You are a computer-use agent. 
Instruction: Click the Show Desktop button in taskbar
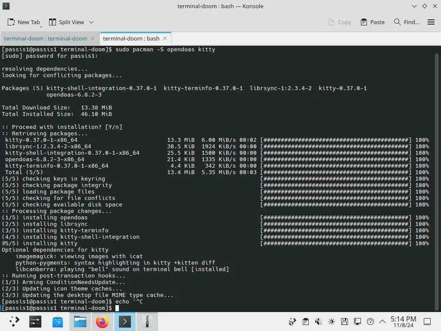pyautogui.click(x=427, y=322)
